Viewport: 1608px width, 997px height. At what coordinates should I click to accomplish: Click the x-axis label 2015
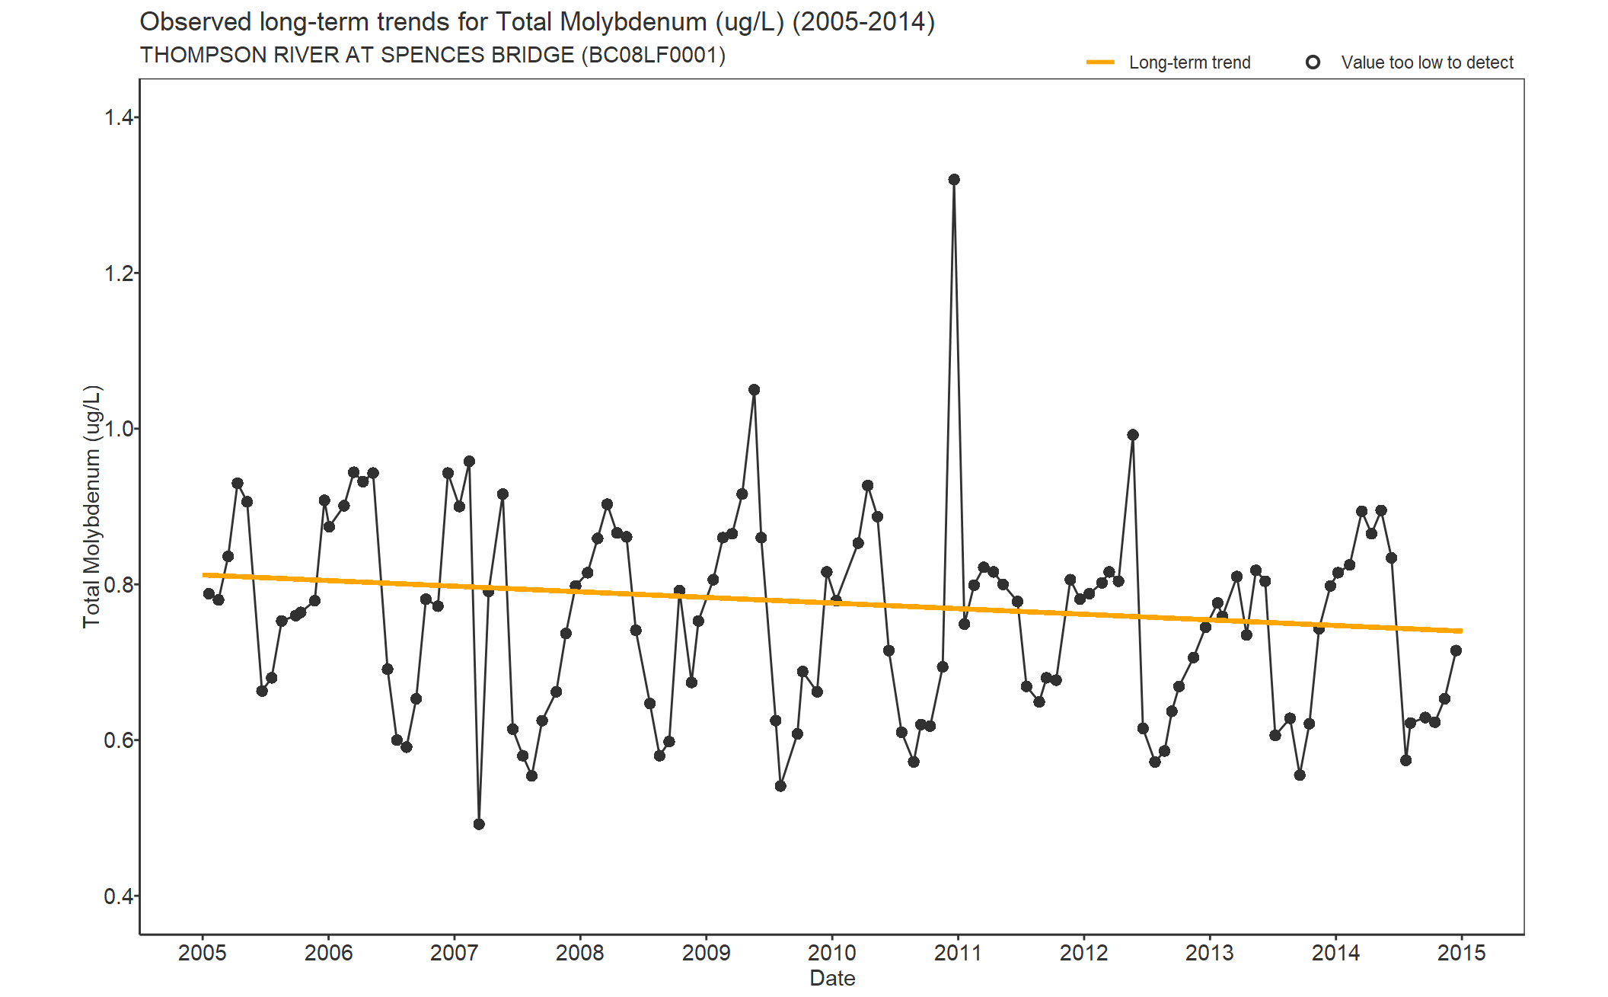pos(1462,953)
